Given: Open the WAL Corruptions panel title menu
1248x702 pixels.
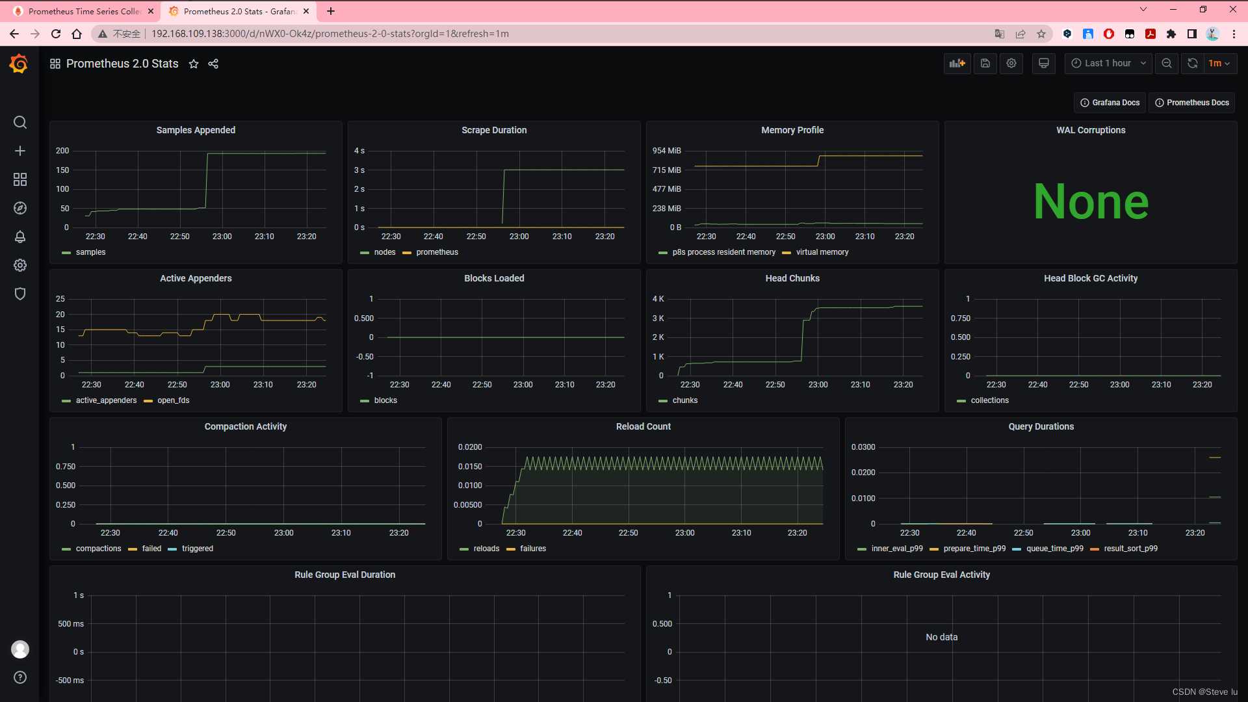Looking at the screenshot, I should pos(1091,130).
